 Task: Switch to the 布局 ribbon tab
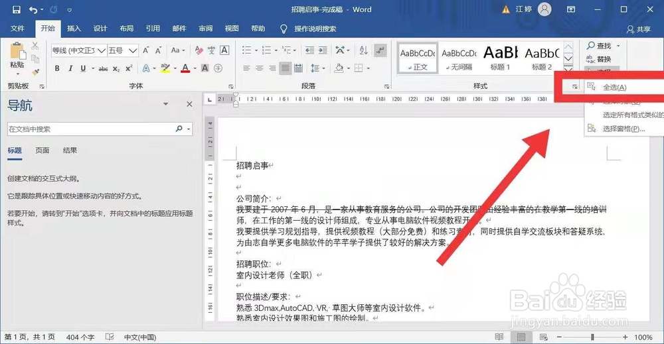point(126,29)
